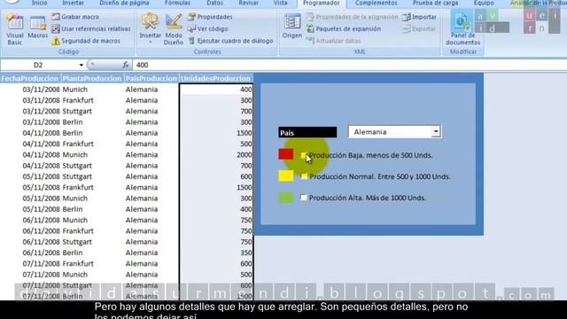567x319 pixels.
Task: Select value 1500 in the 05/11/2008 Frankfurt row
Action: (x=216, y=187)
